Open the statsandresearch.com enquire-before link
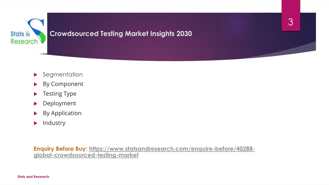This screenshot has width=329, height=185. (172, 149)
